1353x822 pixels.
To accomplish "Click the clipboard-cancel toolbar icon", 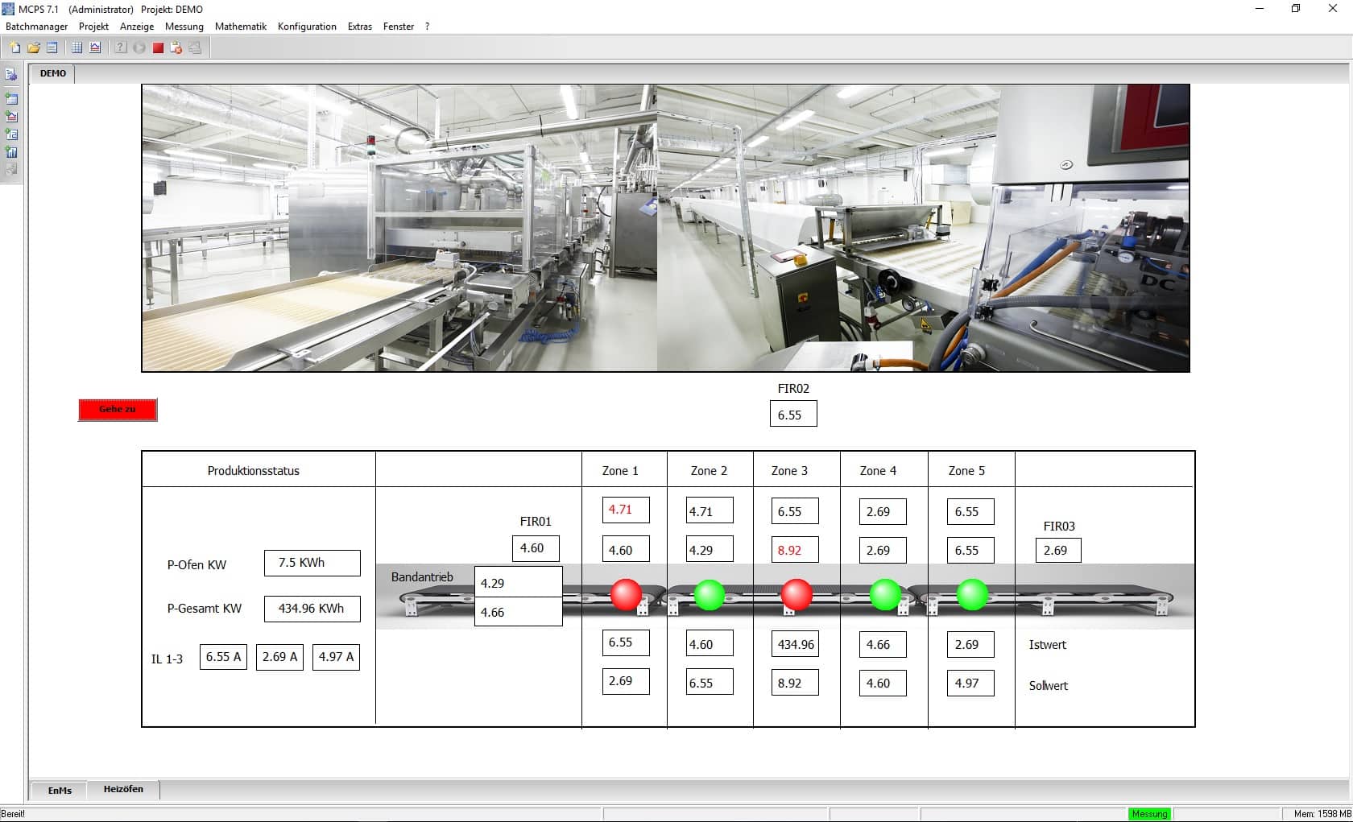I will point(176,47).
